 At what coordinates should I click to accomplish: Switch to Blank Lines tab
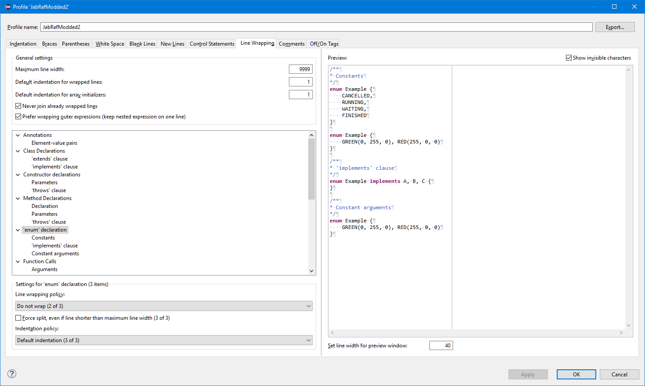pyautogui.click(x=142, y=44)
